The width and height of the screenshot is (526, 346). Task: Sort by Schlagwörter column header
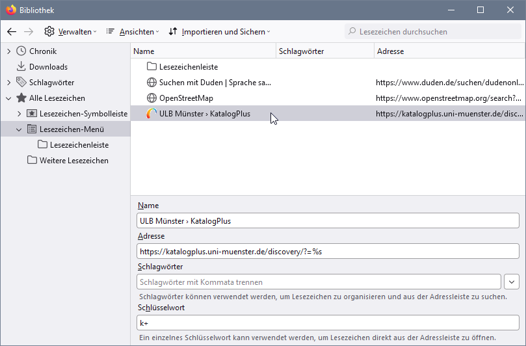[325, 51]
